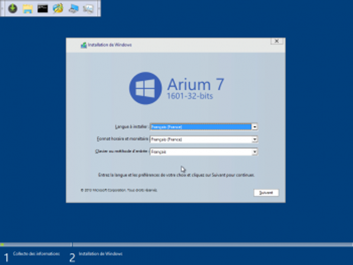Expand the Langue à installer dropdown
This screenshot has width=353, height=265.
tap(254, 127)
